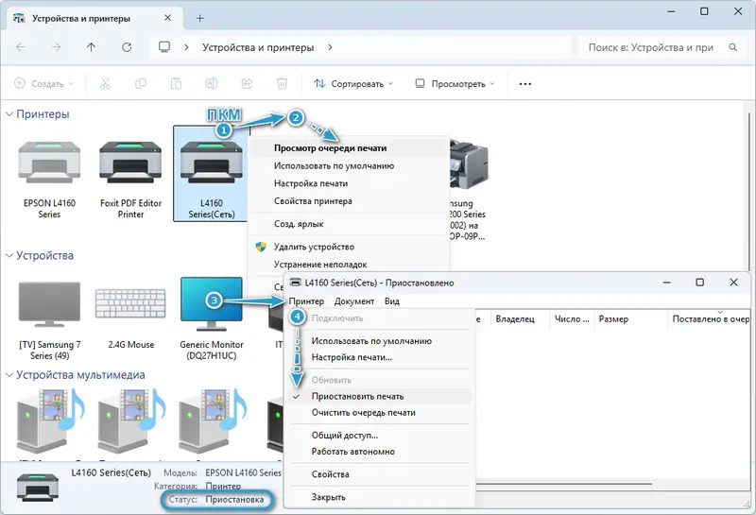756x515 pixels.
Task: Click the Размер column header
Action: [x=630, y=319]
